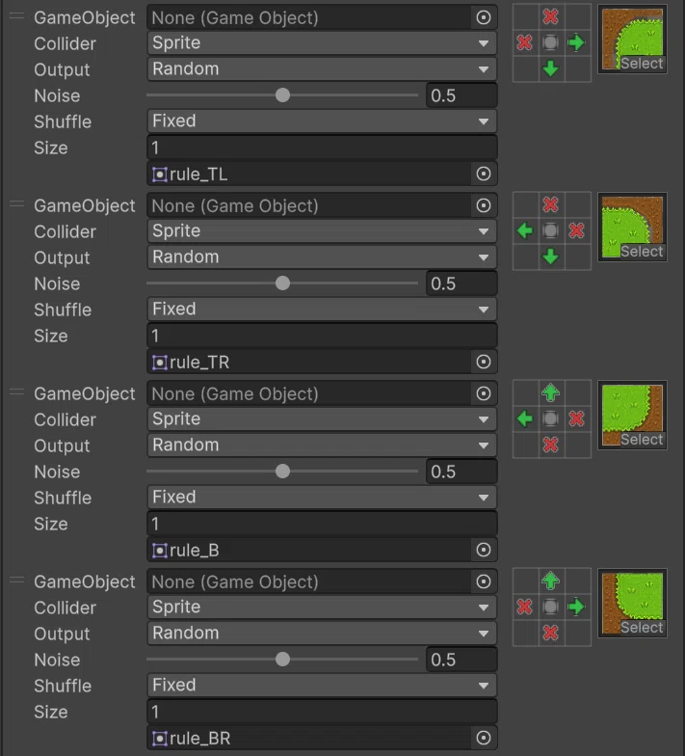The image size is (685, 756).
Task: Click the object picker beside the rule_BR field
Action: 484,738
